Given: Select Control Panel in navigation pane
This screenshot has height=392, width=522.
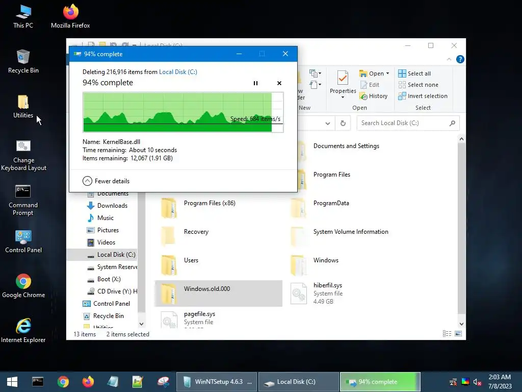Looking at the screenshot, I should tap(106, 304).
